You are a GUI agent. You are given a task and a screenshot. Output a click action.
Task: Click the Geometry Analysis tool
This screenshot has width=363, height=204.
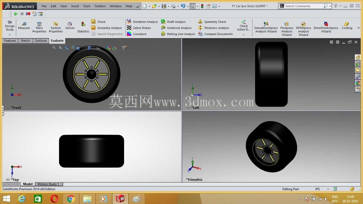tap(107, 28)
